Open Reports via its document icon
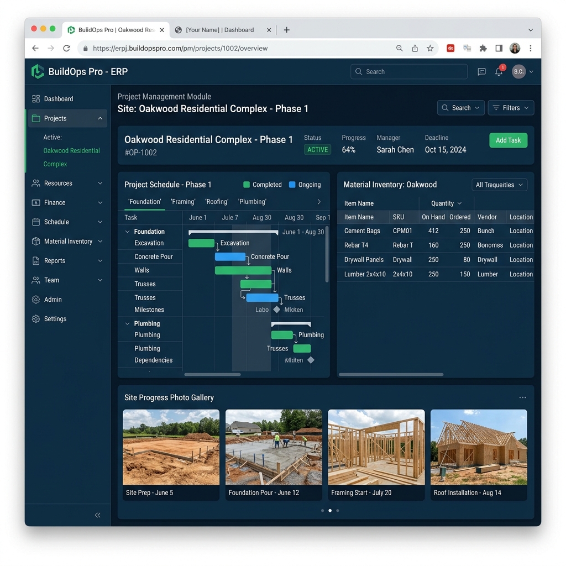 35,261
